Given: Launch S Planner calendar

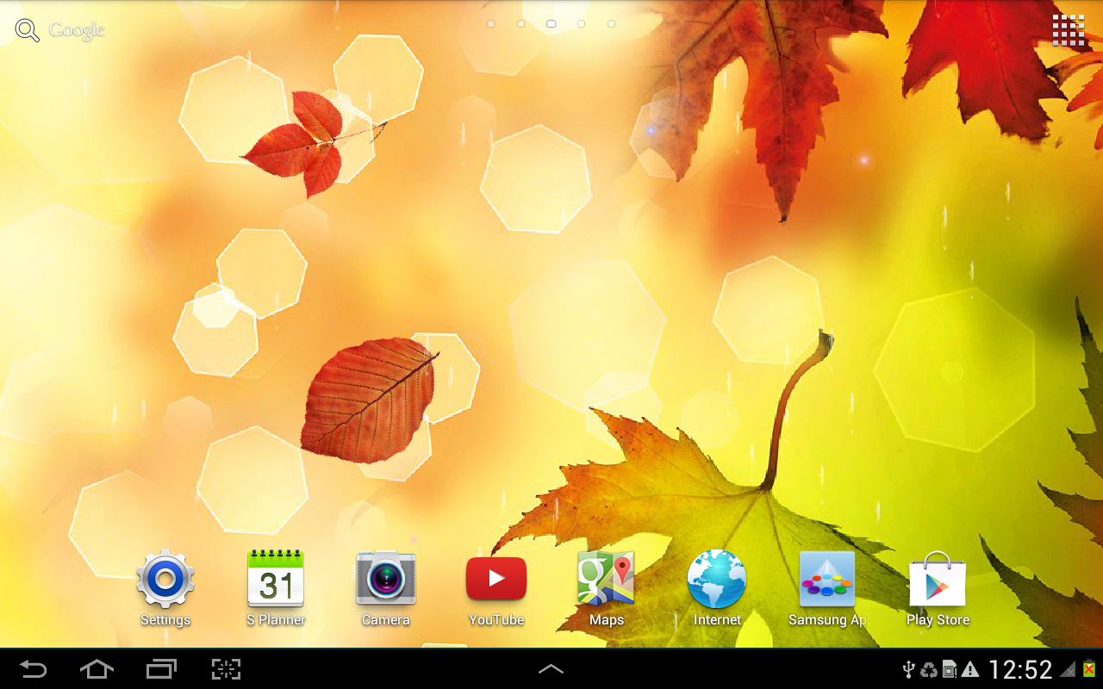Looking at the screenshot, I should (x=276, y=588).
